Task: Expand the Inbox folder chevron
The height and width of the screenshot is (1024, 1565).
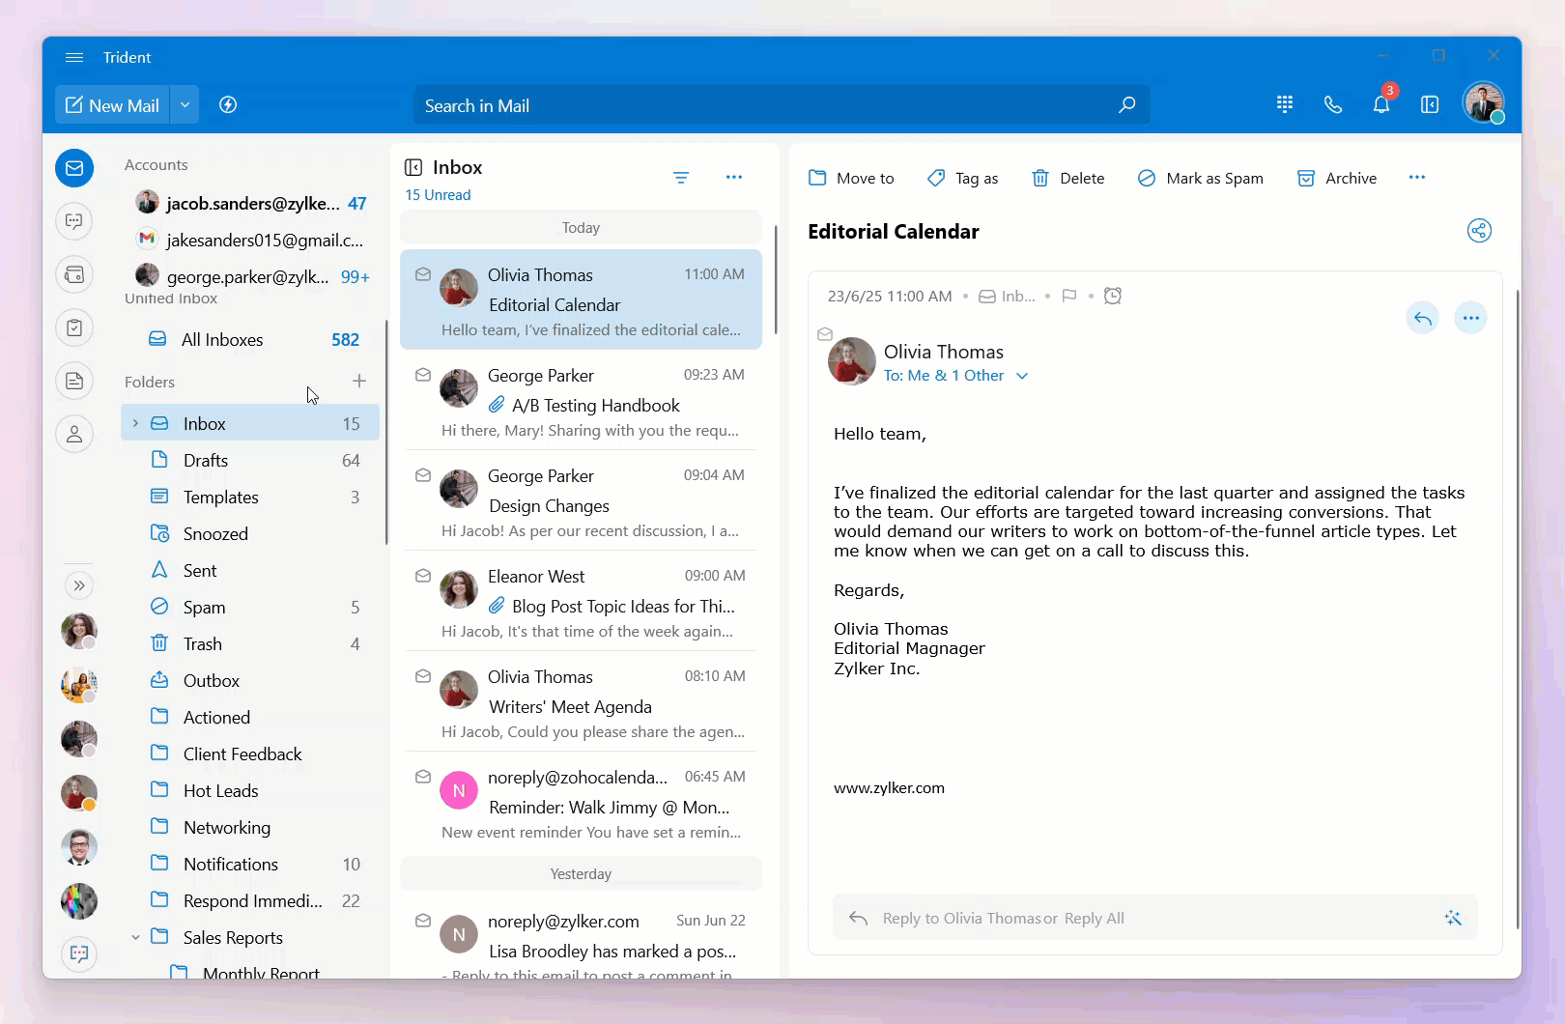Action: click(x=135, y=423)
